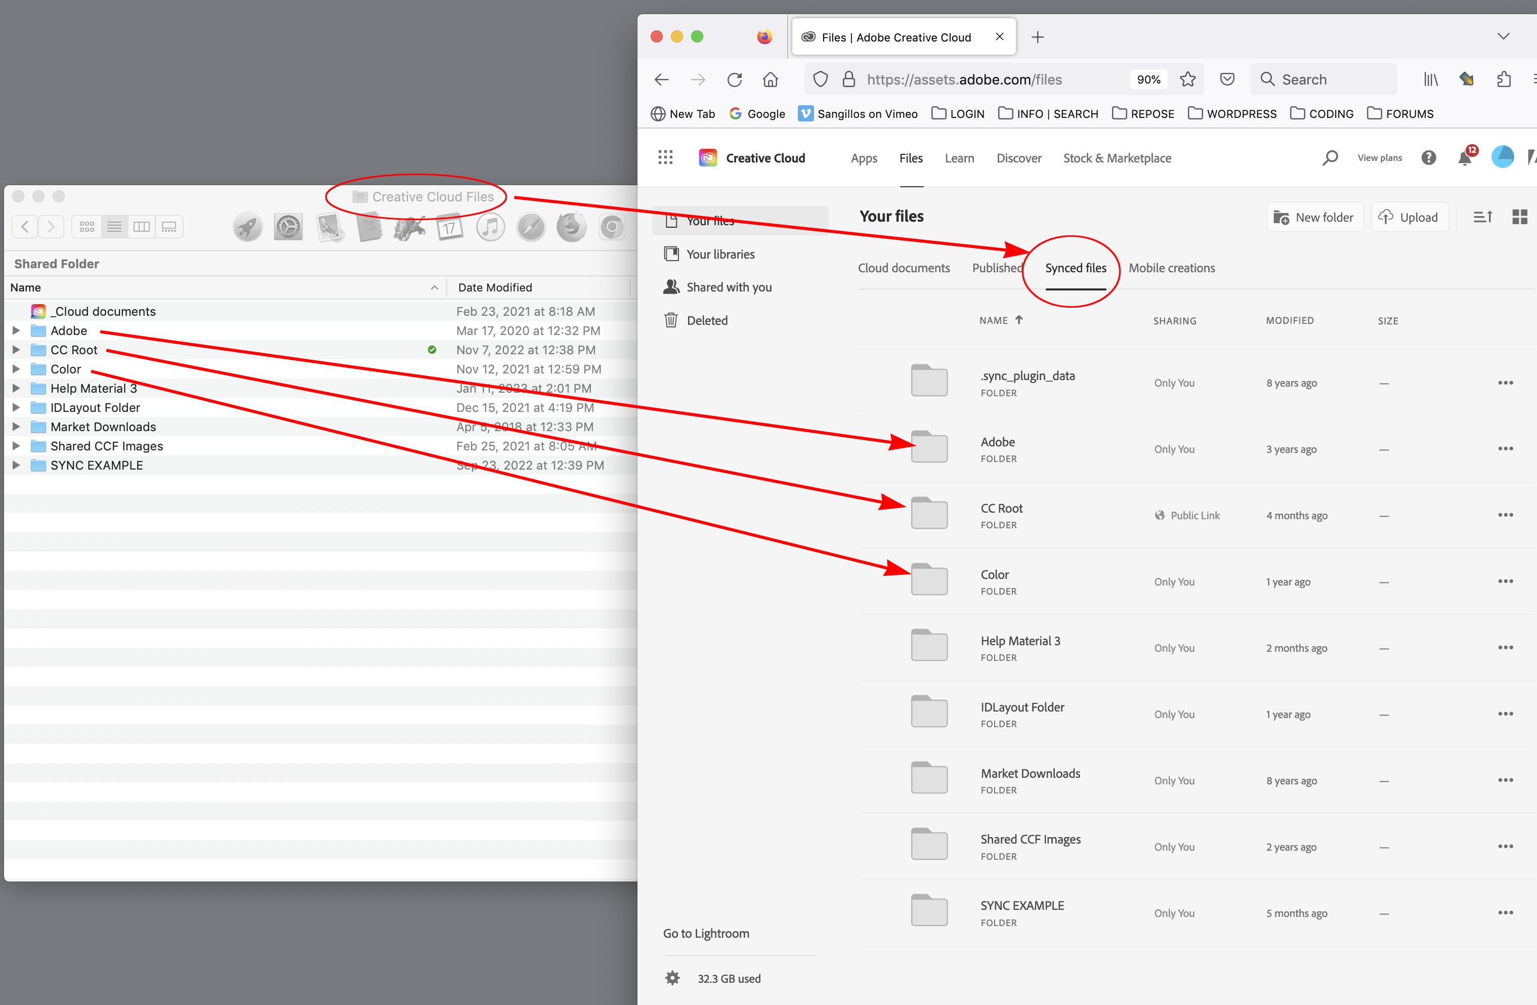Open the View plans link

1380,157
